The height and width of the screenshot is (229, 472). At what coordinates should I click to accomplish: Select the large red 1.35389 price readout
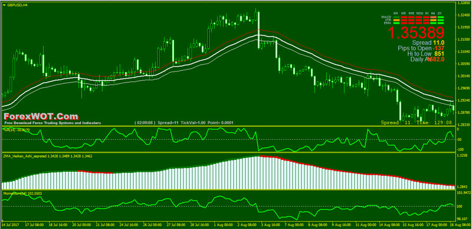[416, 32]
